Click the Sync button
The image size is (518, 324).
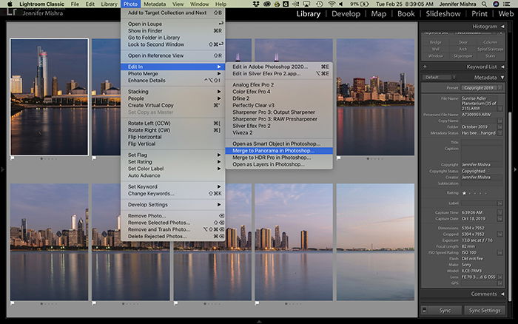pos(445,311)
